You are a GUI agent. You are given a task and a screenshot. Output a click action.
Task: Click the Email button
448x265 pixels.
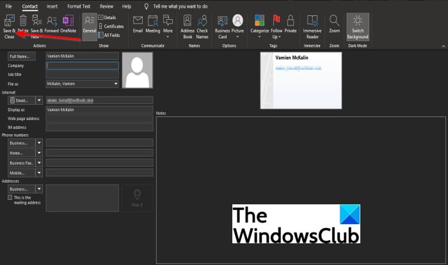[21, 100]
